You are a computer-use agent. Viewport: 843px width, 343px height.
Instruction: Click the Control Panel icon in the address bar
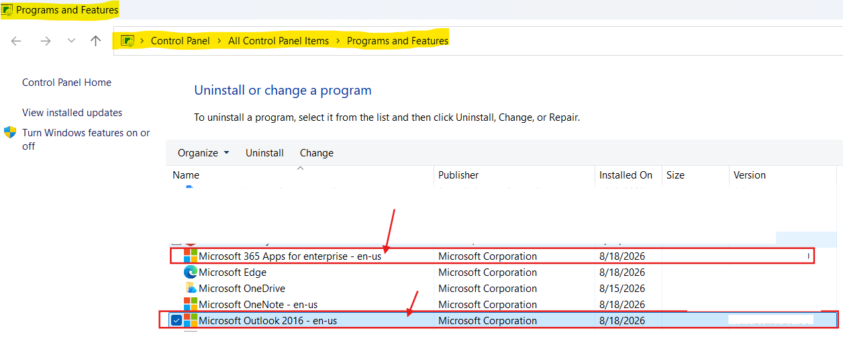(x=128, y=41)
